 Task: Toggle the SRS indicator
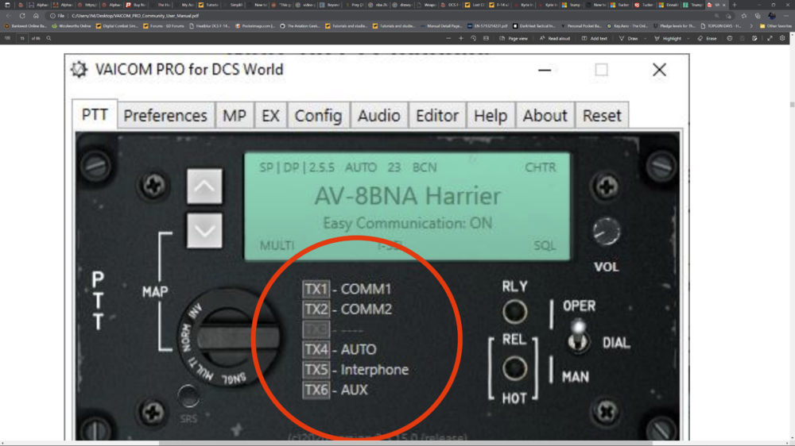point(188,395)
